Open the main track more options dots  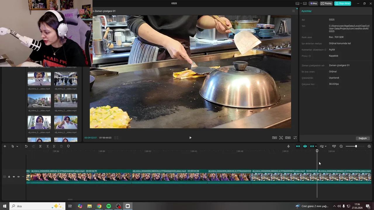coord(23,177)
